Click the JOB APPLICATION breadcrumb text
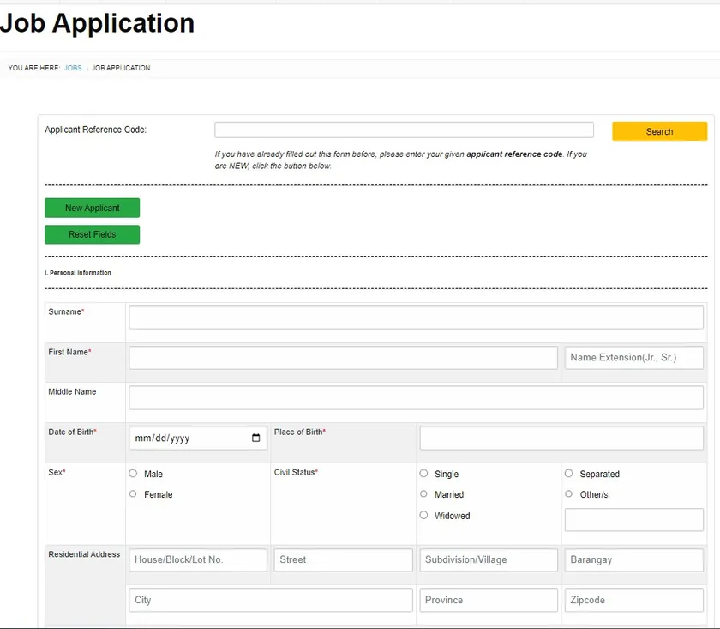The image size is (720, 629). coord(121,68)
